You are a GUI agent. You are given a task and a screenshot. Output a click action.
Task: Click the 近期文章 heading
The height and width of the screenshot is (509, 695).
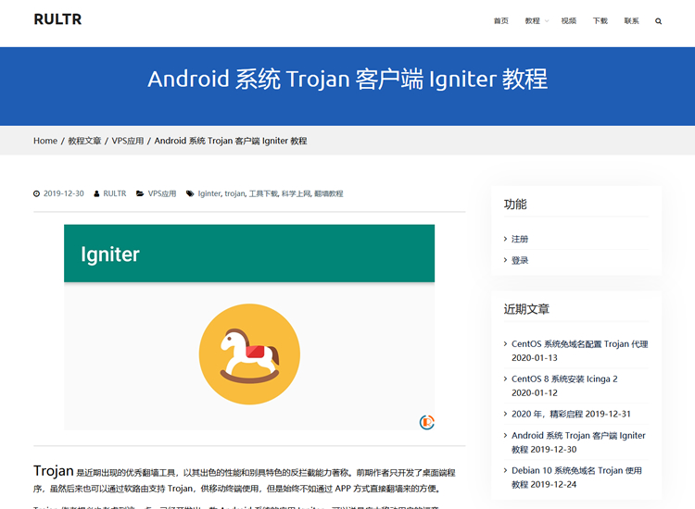coord(526,309)
